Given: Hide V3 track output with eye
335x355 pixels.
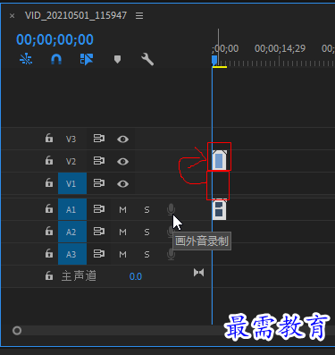Looking at the screenshot, I should coord(122,139).
